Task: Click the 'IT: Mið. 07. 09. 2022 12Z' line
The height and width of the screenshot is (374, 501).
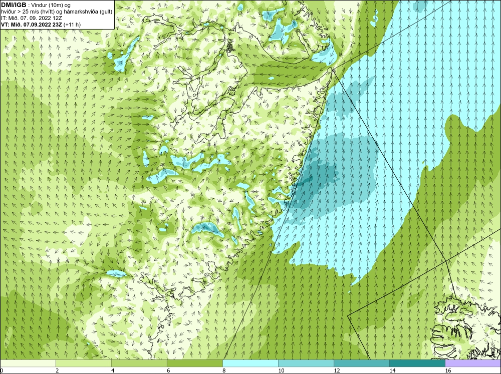Action: tap(31, 18)
